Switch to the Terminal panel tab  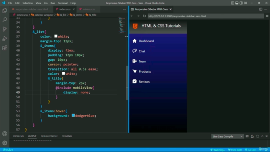(x=67, y=136)
